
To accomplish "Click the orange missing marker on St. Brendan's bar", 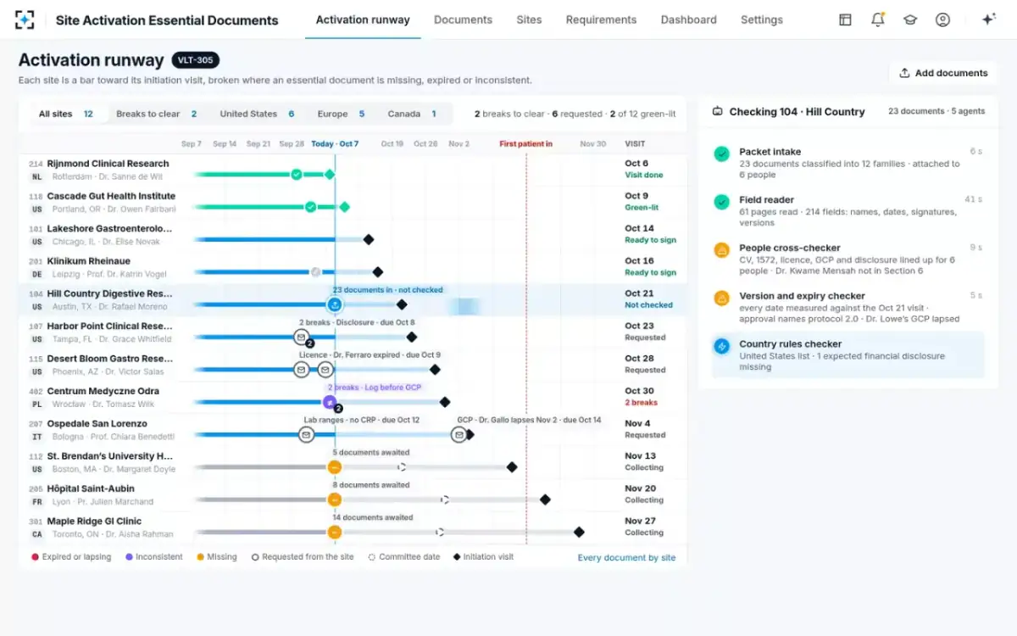I will tap(335, 467).
